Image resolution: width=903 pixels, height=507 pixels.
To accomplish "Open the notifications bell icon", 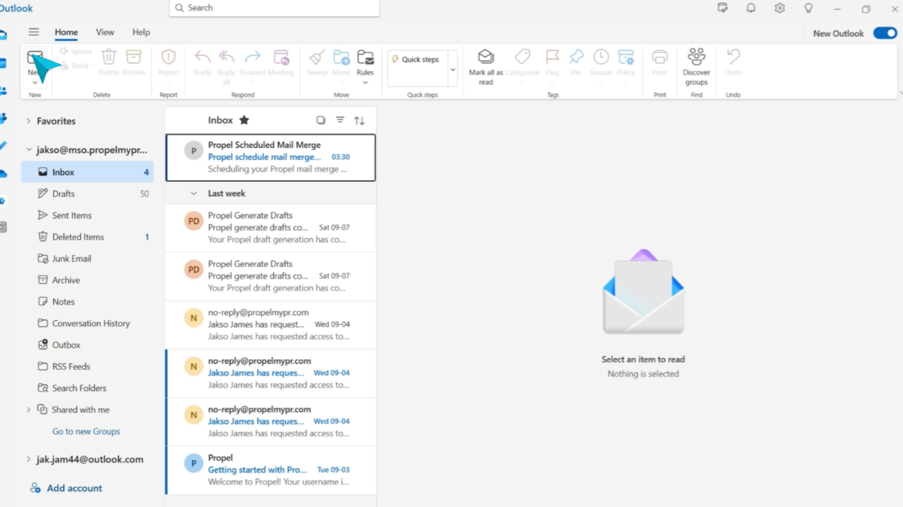I will coord(751,8).
